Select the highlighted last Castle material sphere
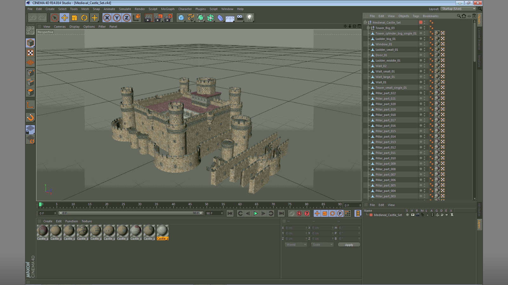Viewport: 508px width, 285px height. pyautogui.click(x=163, y=231)
